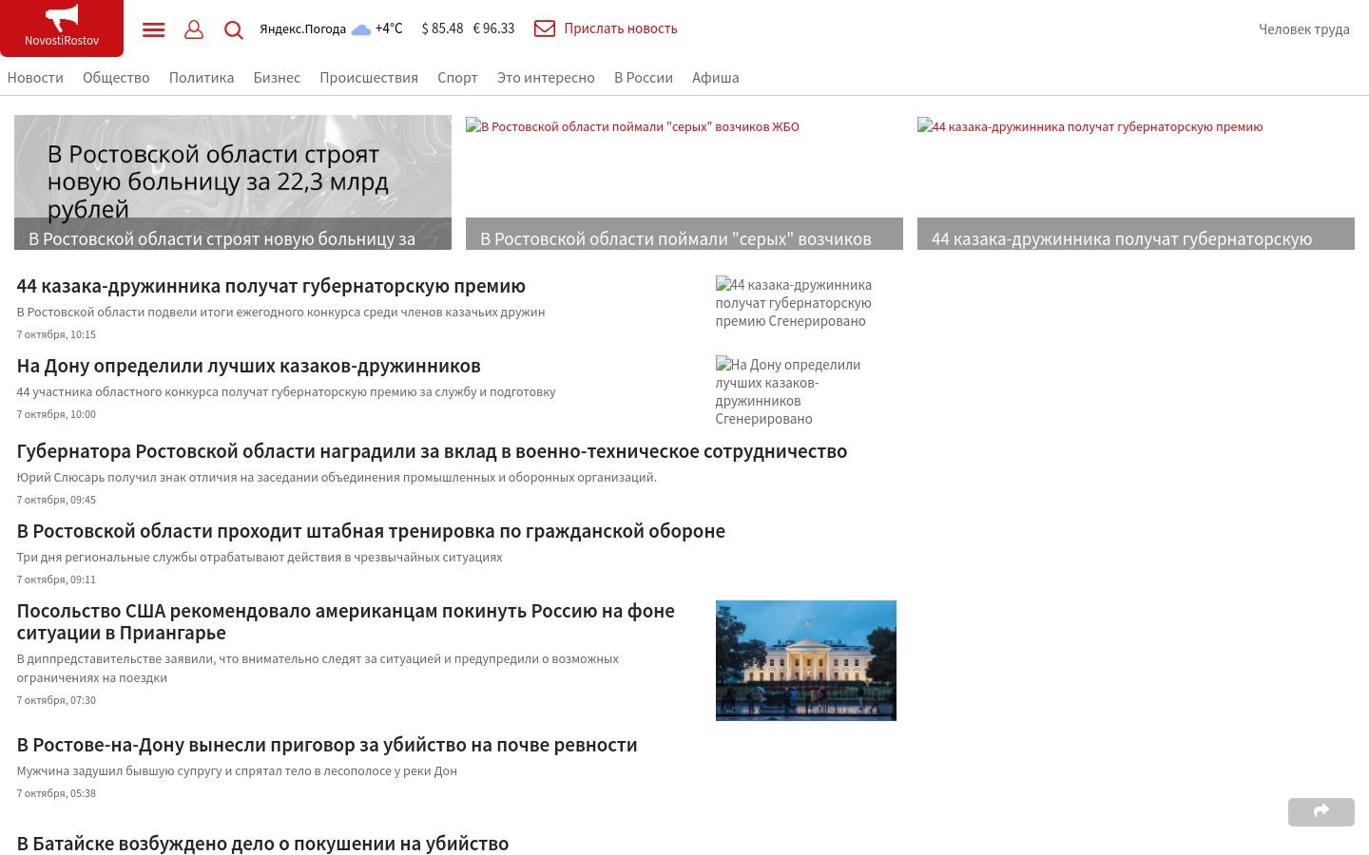
Task: Open the user account profile icon
Action: point(194,29)
